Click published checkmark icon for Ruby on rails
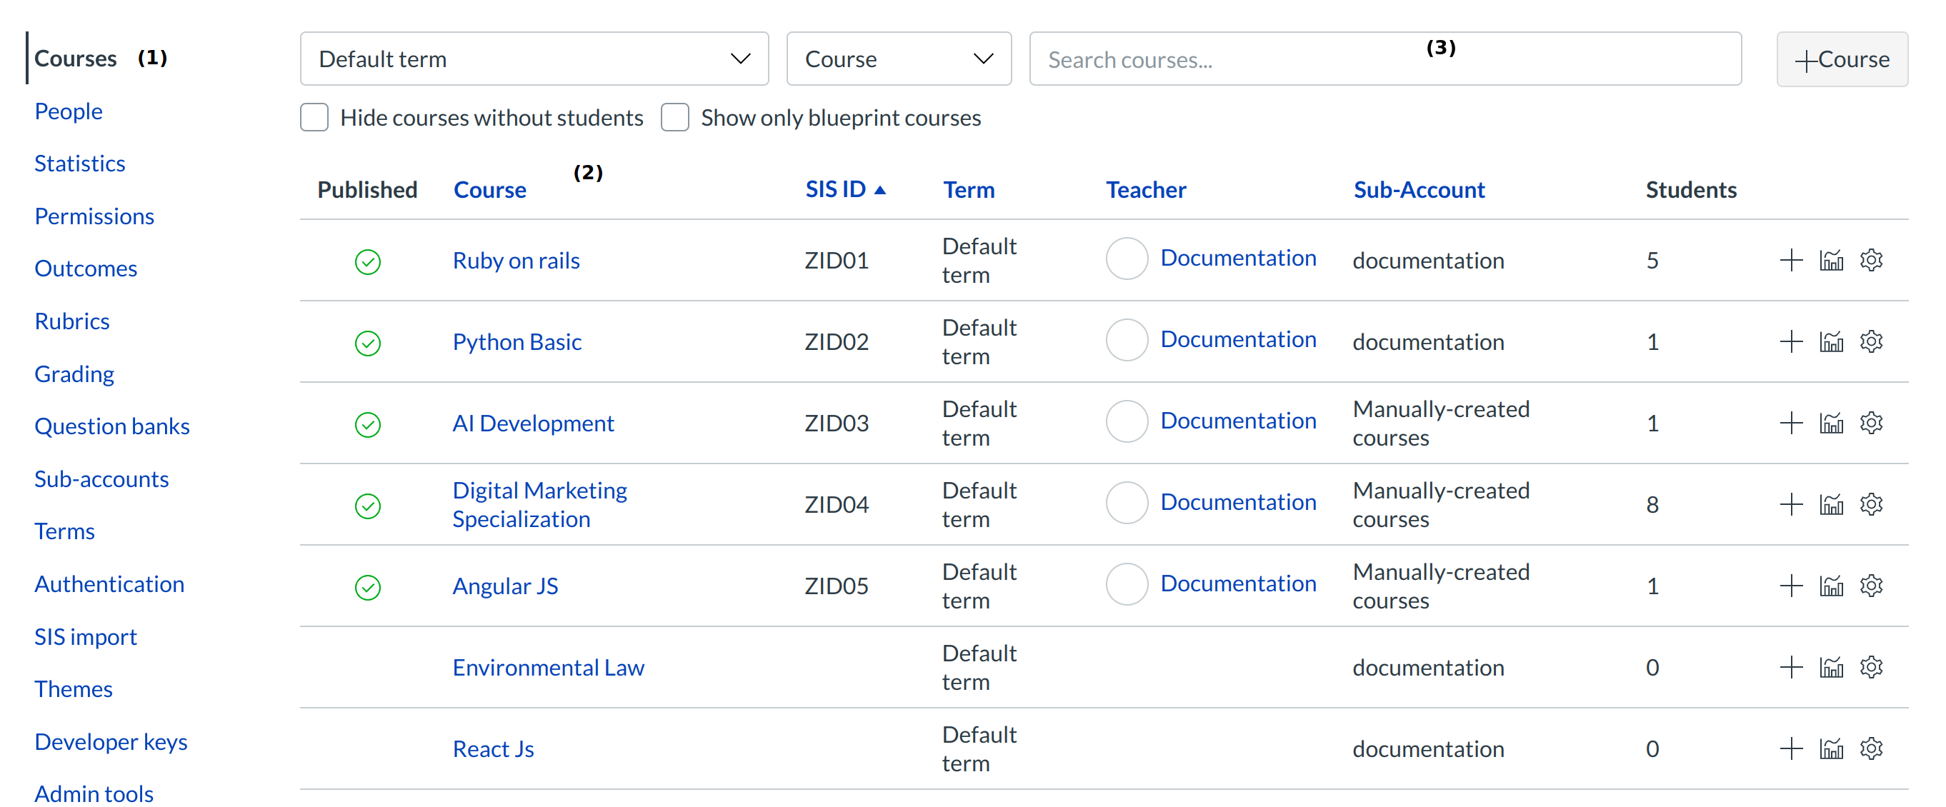 coord(367,261)
